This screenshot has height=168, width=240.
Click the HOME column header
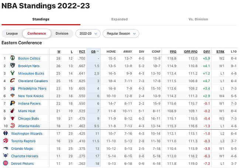point(111,52)
